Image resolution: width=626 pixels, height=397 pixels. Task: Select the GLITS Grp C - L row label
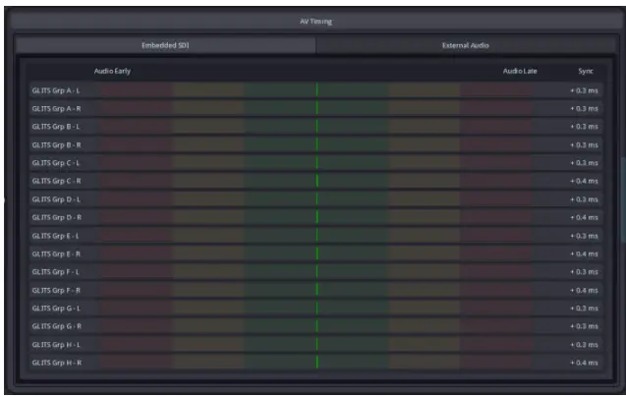[56, 163]
